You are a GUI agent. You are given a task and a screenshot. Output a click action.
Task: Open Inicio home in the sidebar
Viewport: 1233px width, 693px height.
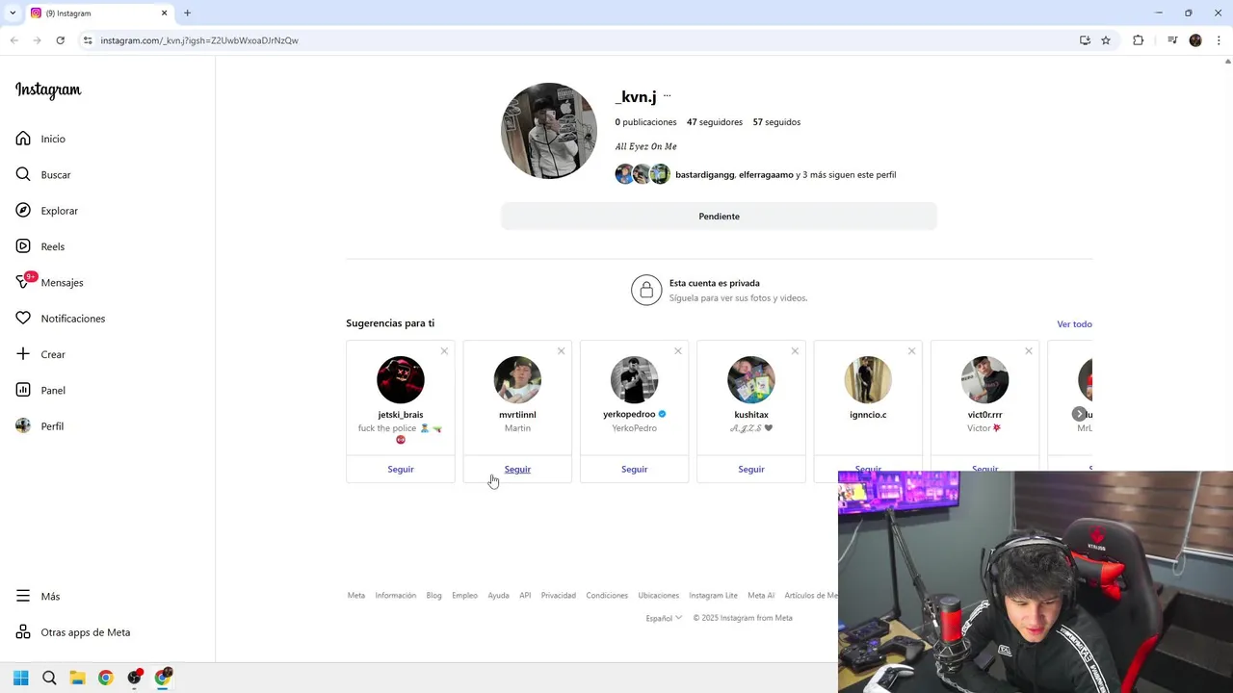pyautogui.click(x=40, y=139)
